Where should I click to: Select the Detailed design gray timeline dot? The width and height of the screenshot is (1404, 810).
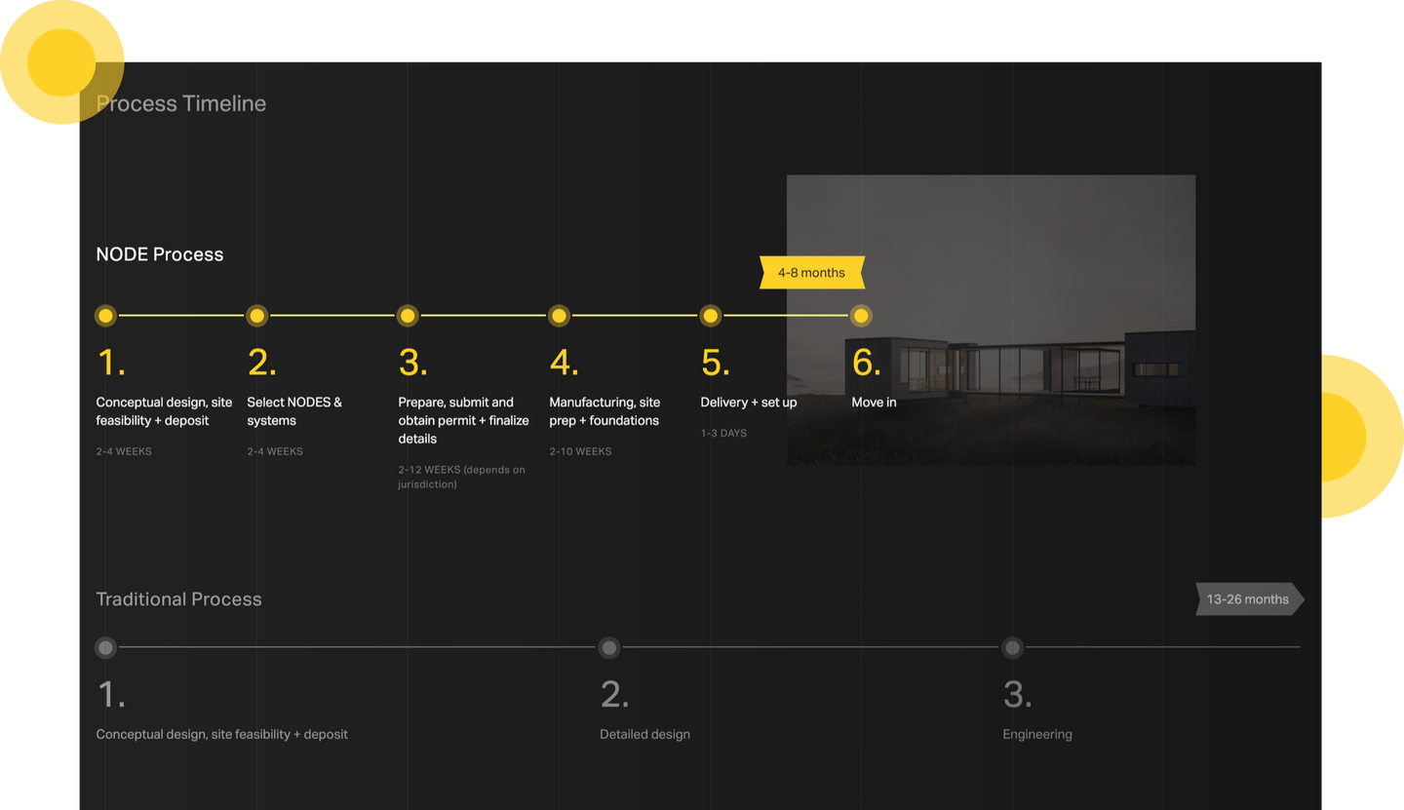[x=609, y=647]
